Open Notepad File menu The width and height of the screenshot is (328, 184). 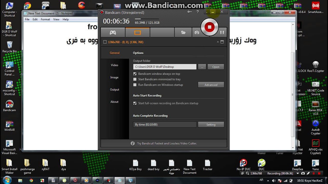tap(27, 19)
